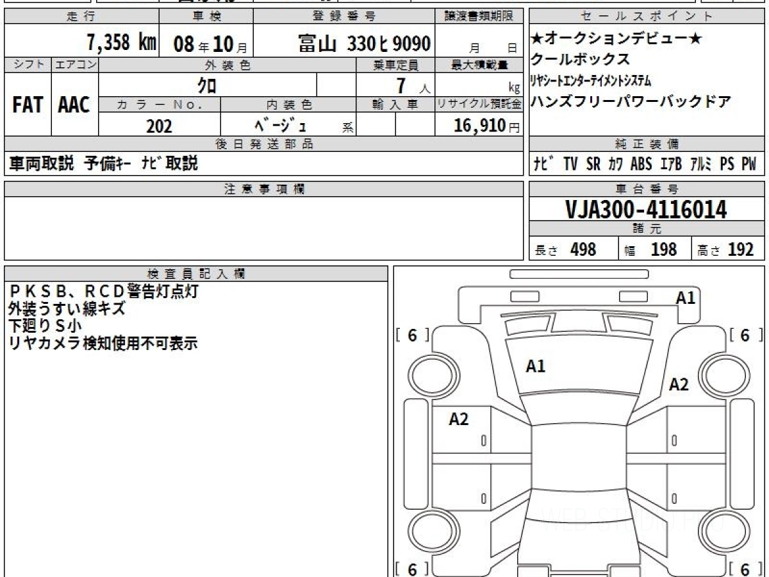
Task: Click the 後日発送部品 header
Action: pos(264,144)
